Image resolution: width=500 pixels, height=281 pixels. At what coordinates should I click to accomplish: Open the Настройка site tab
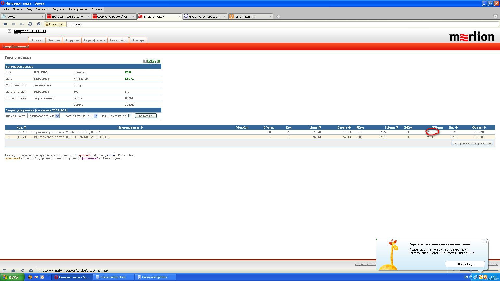(118, 40)
